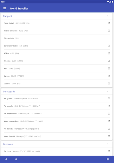Open Visited territories external link icon

109,31
